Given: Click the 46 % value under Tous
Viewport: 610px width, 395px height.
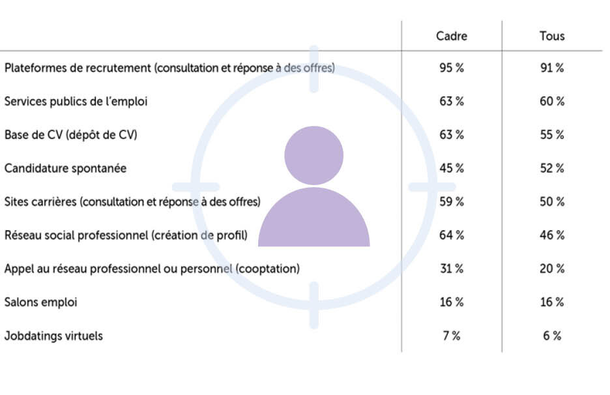Looking at the screenshot, I should tap(551, 235).
